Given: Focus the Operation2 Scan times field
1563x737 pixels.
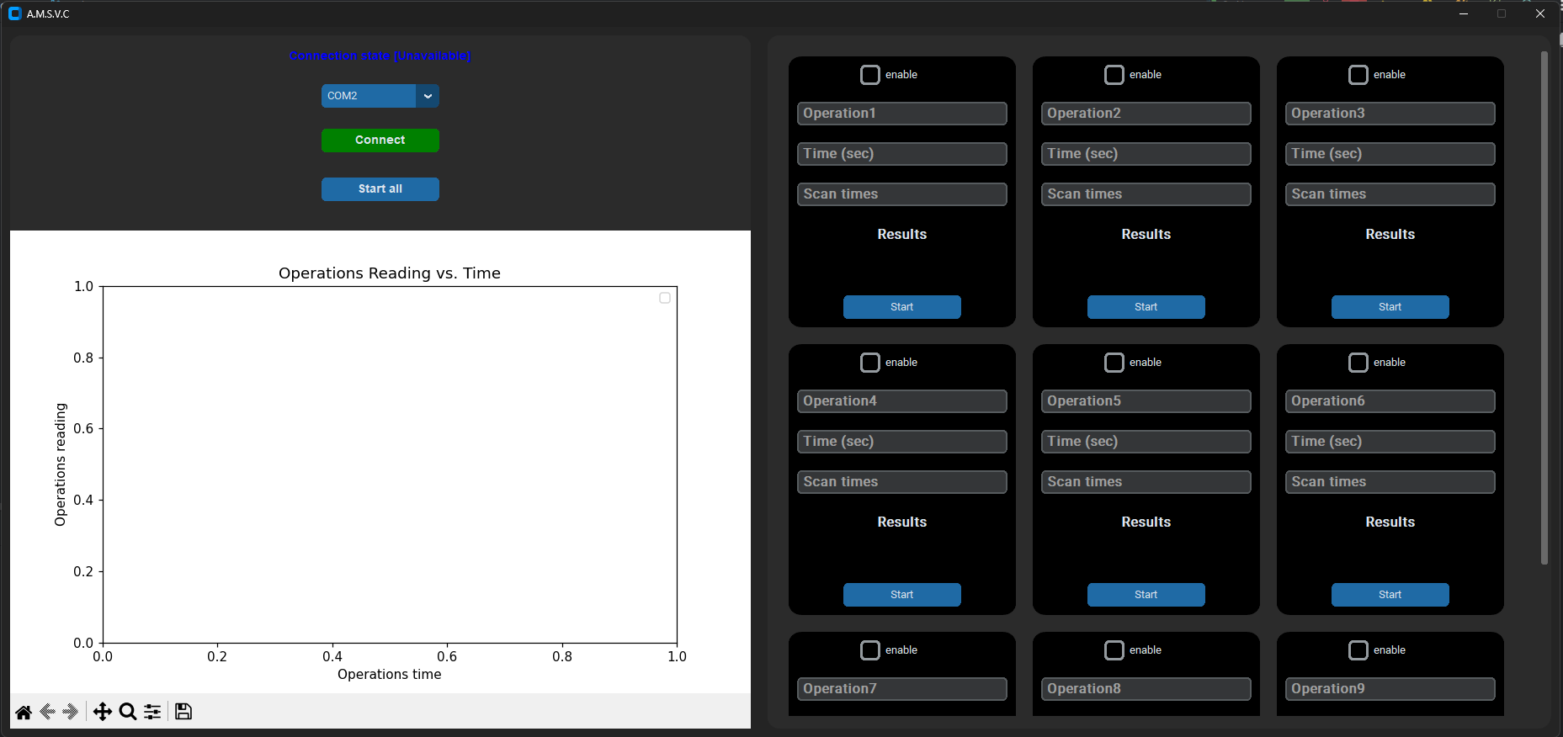Looking at the screenshot, I should coord(1146,194).
